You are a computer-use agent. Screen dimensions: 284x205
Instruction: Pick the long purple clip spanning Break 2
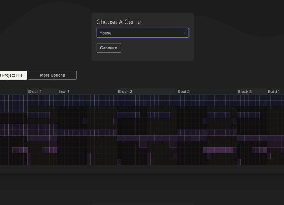point(147,138)
